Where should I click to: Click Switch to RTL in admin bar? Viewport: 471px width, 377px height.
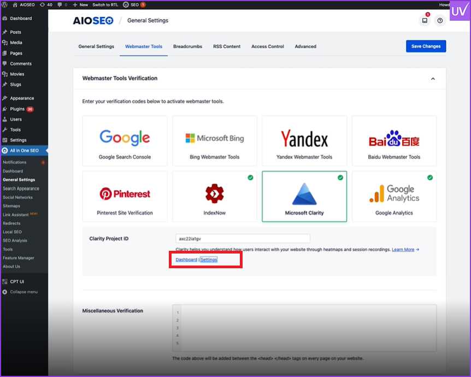(x=105, y=5)
